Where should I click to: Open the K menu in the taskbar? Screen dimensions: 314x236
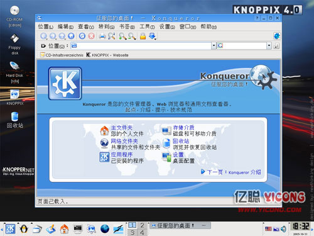coord(10,228)
